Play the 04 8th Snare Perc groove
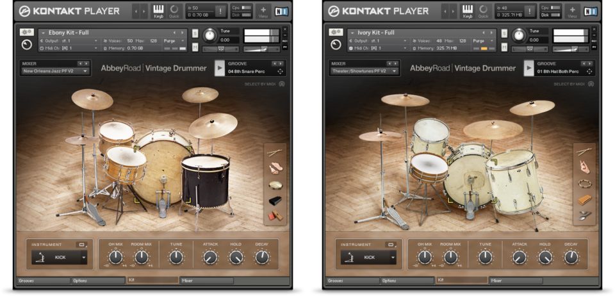 [219, 68]
